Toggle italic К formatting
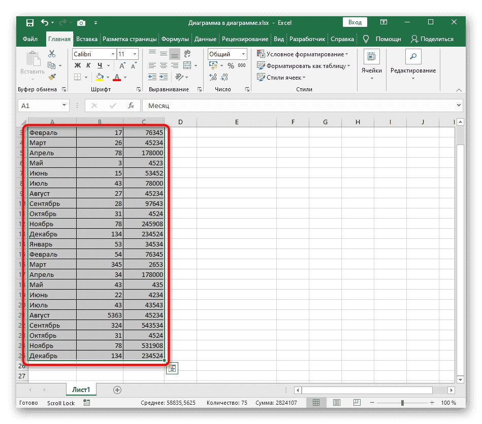Screen dimensions: 482x424 (x=88, y=65)
